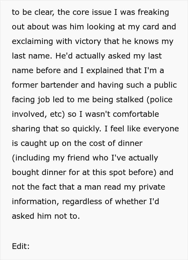Click the phrase 'sharing that so quickly.'

(57, 129)
